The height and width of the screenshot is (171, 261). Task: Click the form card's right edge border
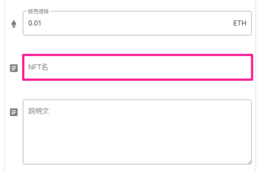[255, 85]
